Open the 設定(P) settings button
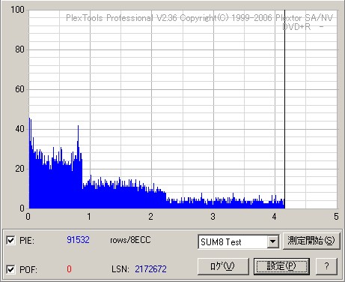The image size is (345, 282). [x=281, y=266]
